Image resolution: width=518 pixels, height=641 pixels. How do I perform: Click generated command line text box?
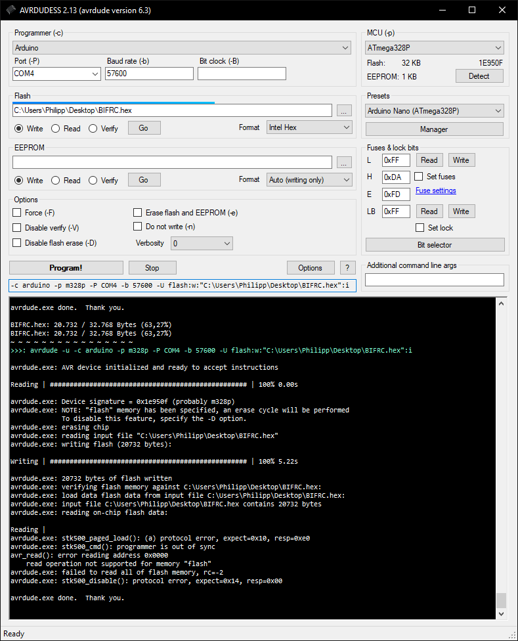(x=183, y=285)
